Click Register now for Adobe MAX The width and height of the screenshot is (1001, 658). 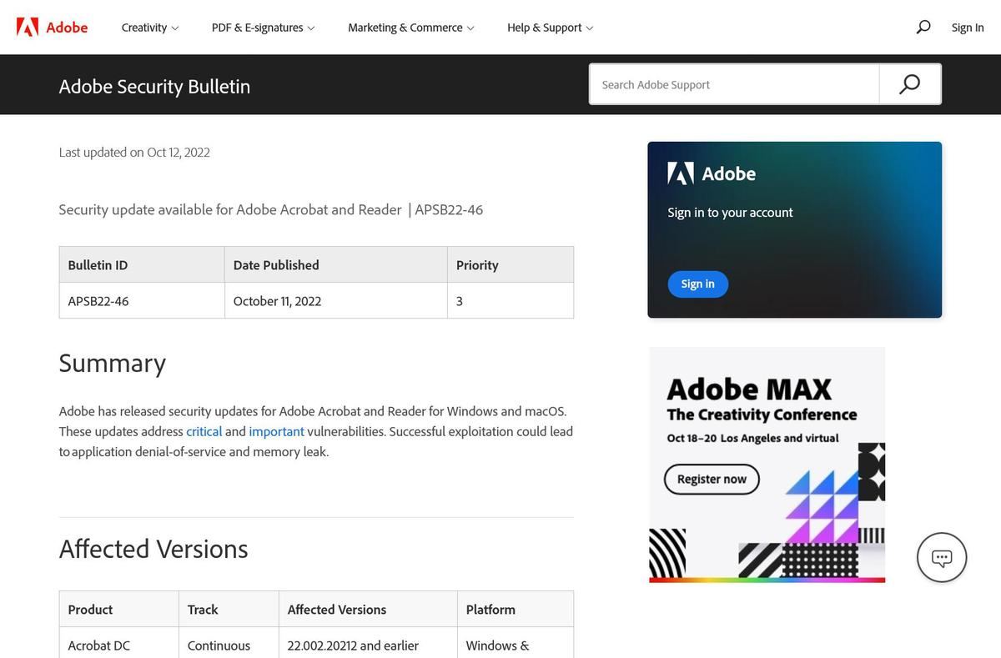(x=712, y=479)
